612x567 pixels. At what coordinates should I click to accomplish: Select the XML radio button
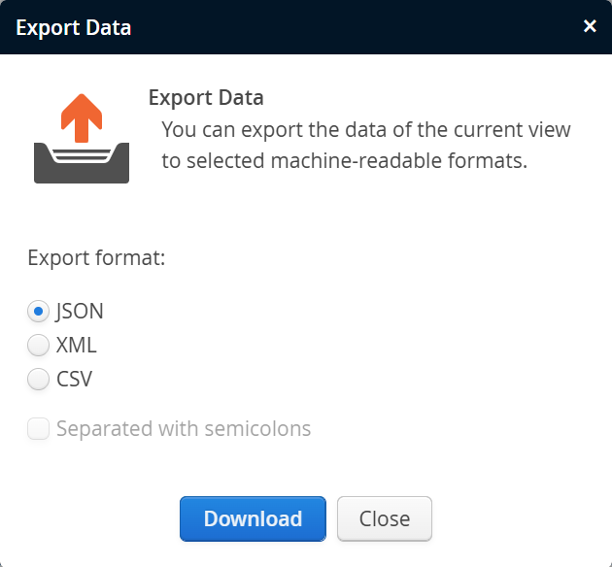(39, 346)
